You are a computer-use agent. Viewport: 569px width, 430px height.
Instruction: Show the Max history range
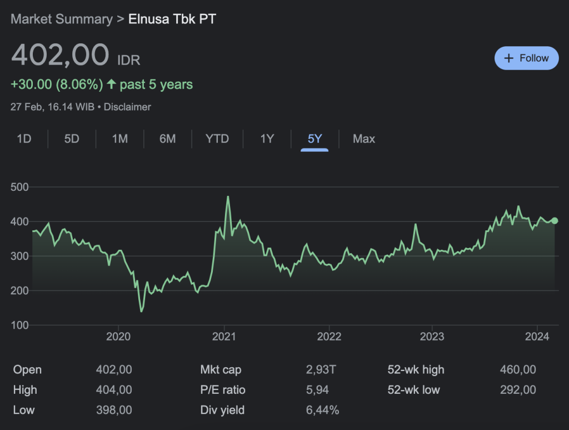click(364, 139)
